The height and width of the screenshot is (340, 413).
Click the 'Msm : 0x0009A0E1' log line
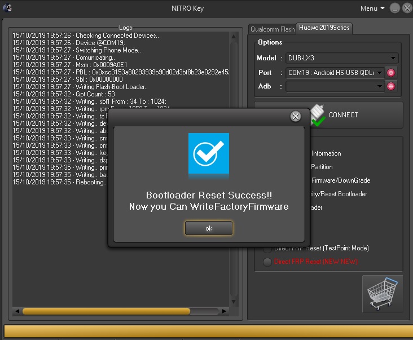[70, 65]
